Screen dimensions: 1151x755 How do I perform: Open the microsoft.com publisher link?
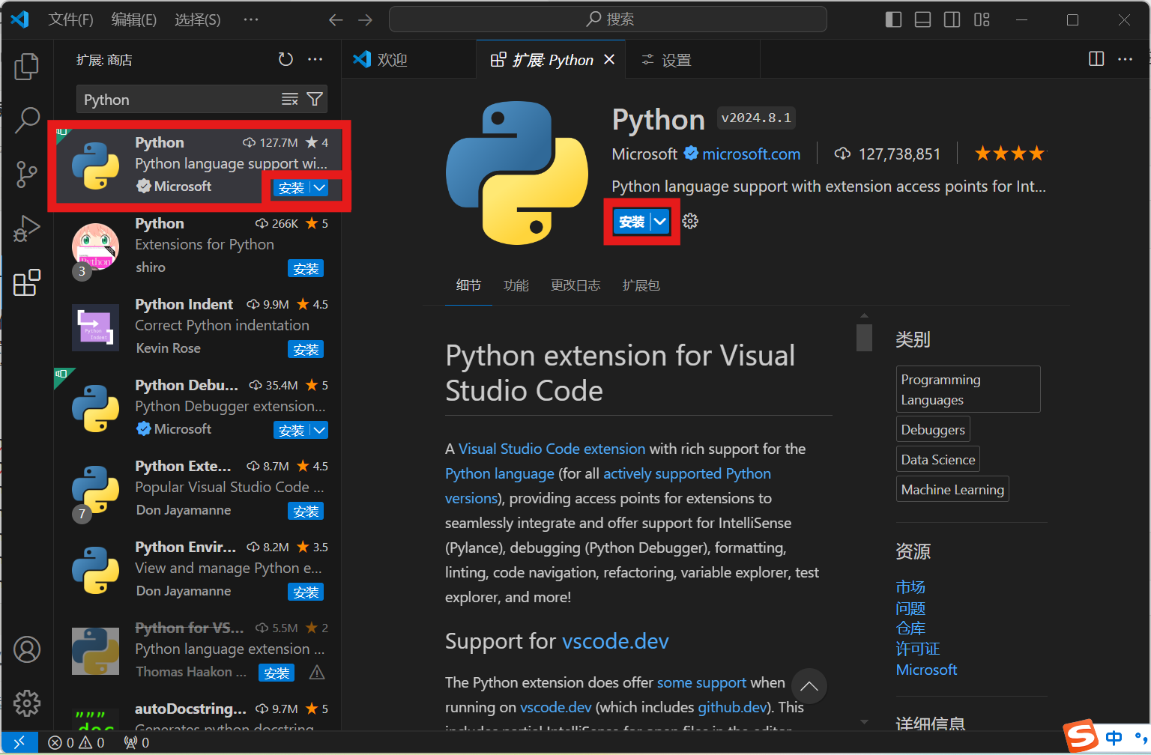(x=752, y=154)
